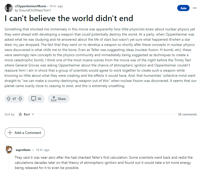
Task: Collapse suprefann's comment thread line
Action: coord(9,162)
